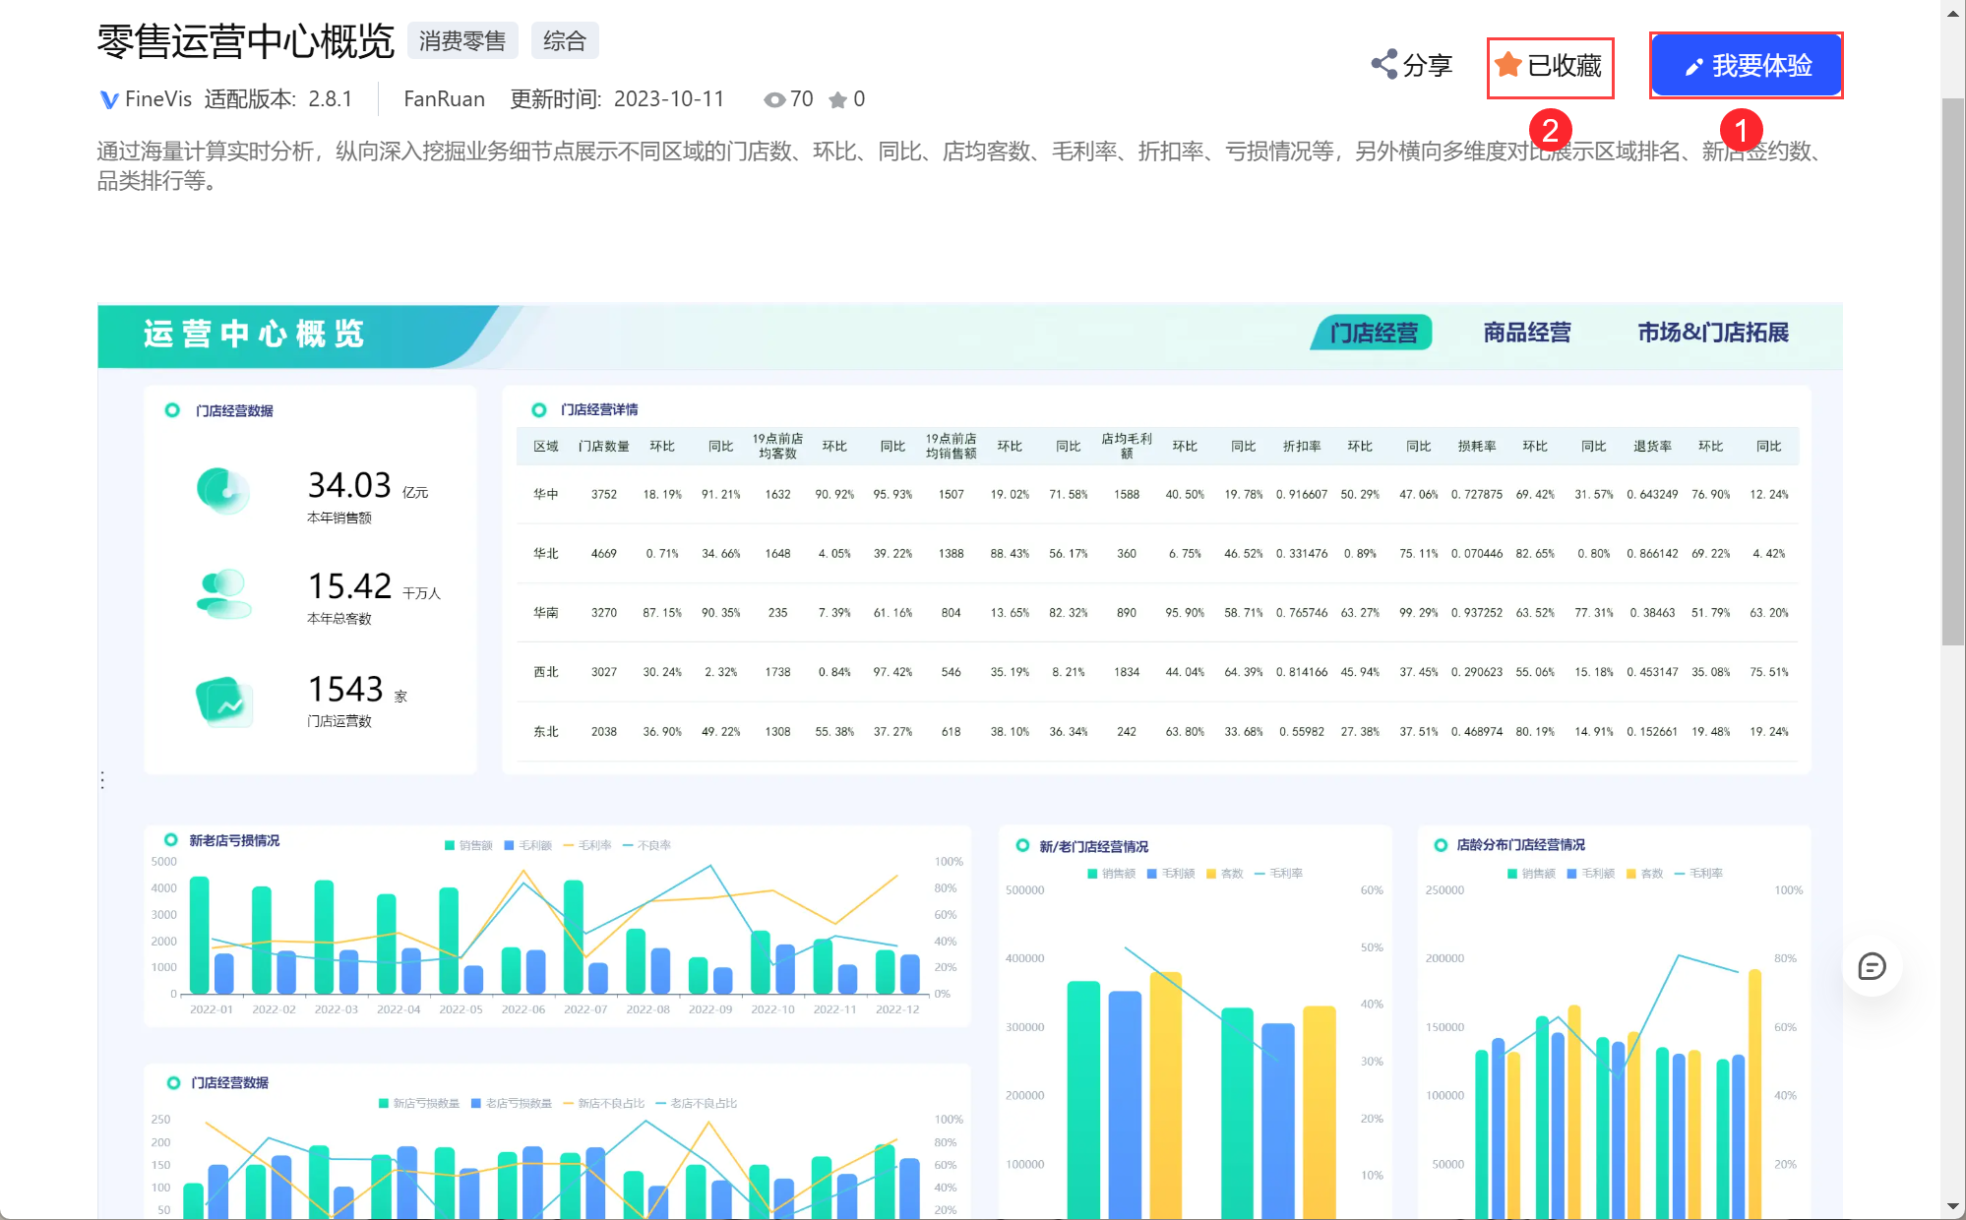The image size is (1966, 1220).
Task: Click the FineVis logo icon
Action: 109,99
